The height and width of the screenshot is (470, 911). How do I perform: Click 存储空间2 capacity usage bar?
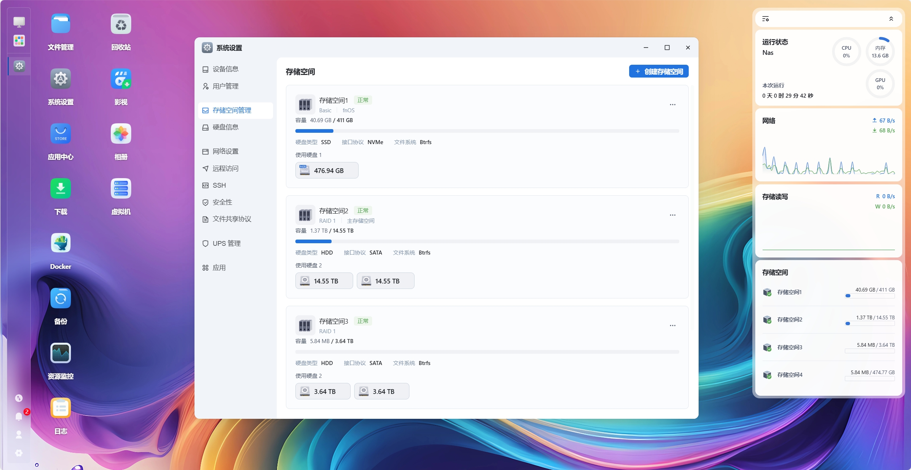(487, 241)
